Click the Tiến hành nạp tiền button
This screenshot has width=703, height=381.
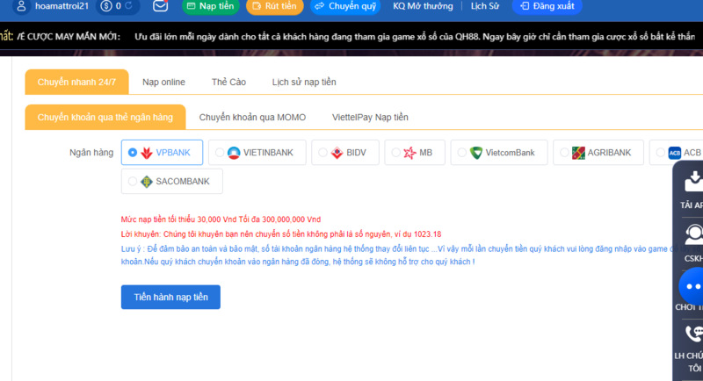[x=170, y=298]
